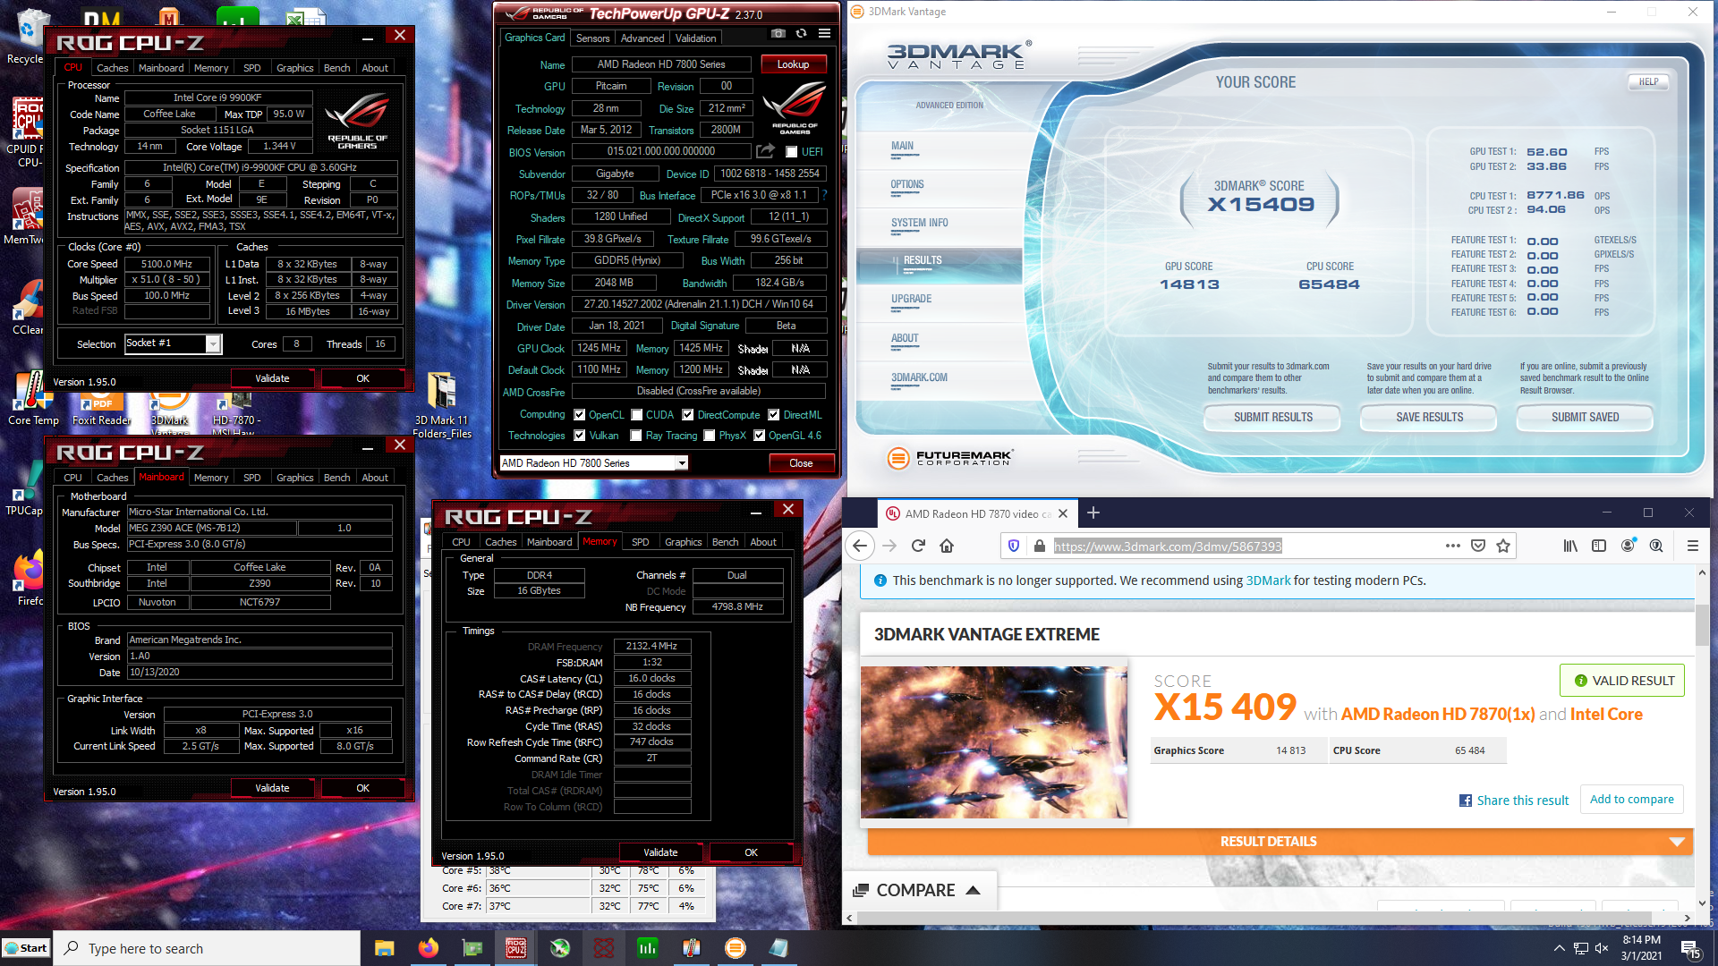Open 3DMark Vantage orange taskbar icon
This screenshot has width=1718, height=966.
736,948
